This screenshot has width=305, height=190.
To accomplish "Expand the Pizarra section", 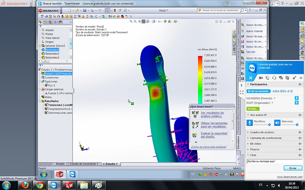I will coord(255,149).
